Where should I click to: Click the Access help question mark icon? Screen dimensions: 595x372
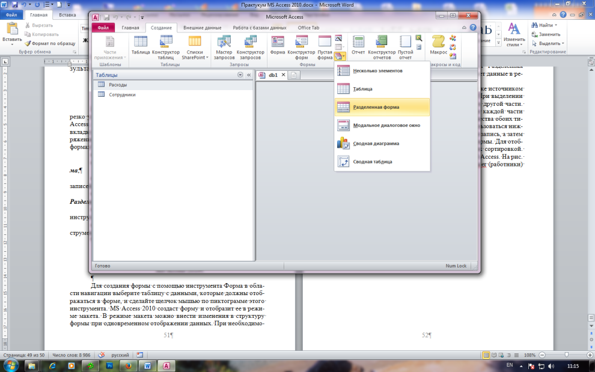tap(473, 27)
